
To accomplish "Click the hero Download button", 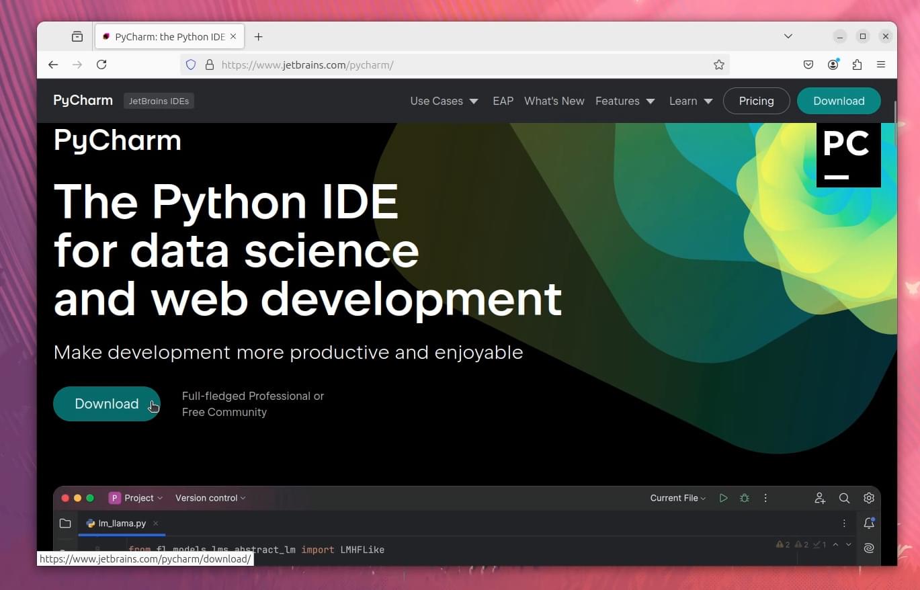I will point(107,404).
